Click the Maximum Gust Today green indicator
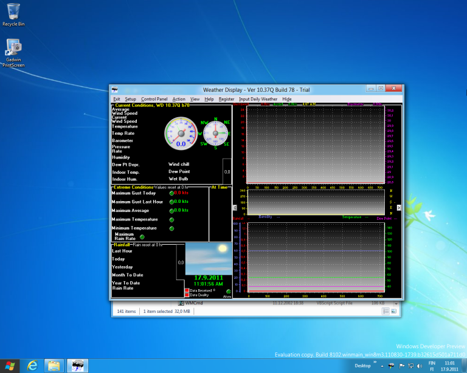The width and height of the screenshot is (467, 373). 171,193
